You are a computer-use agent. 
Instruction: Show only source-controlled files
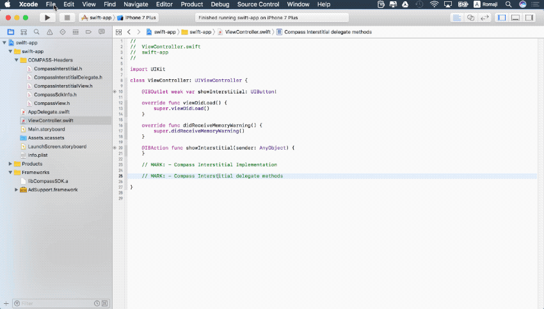pyautogui.click(x=104, y=303)
